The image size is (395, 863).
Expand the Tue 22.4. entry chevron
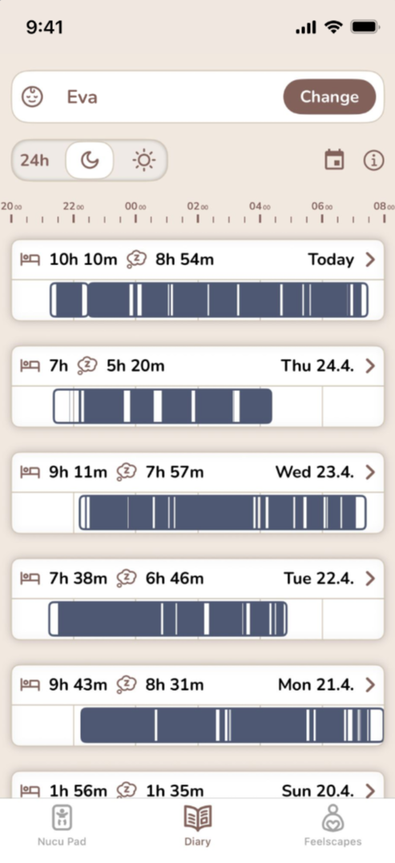click(x=370, y=579)
